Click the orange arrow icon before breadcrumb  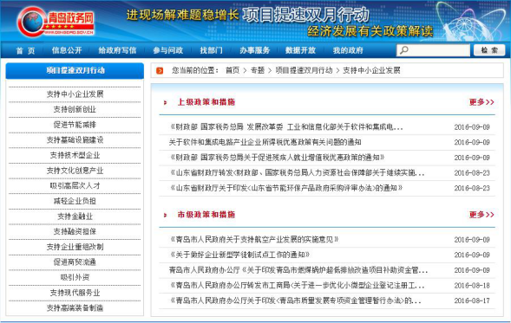tap(160, 71)
